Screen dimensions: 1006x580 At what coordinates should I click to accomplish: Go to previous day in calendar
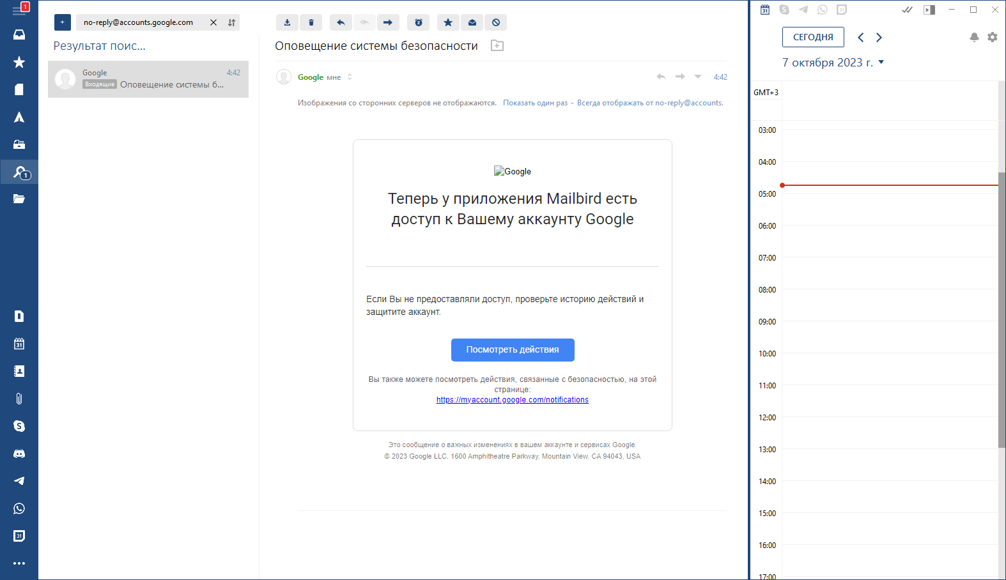[861, 37]
